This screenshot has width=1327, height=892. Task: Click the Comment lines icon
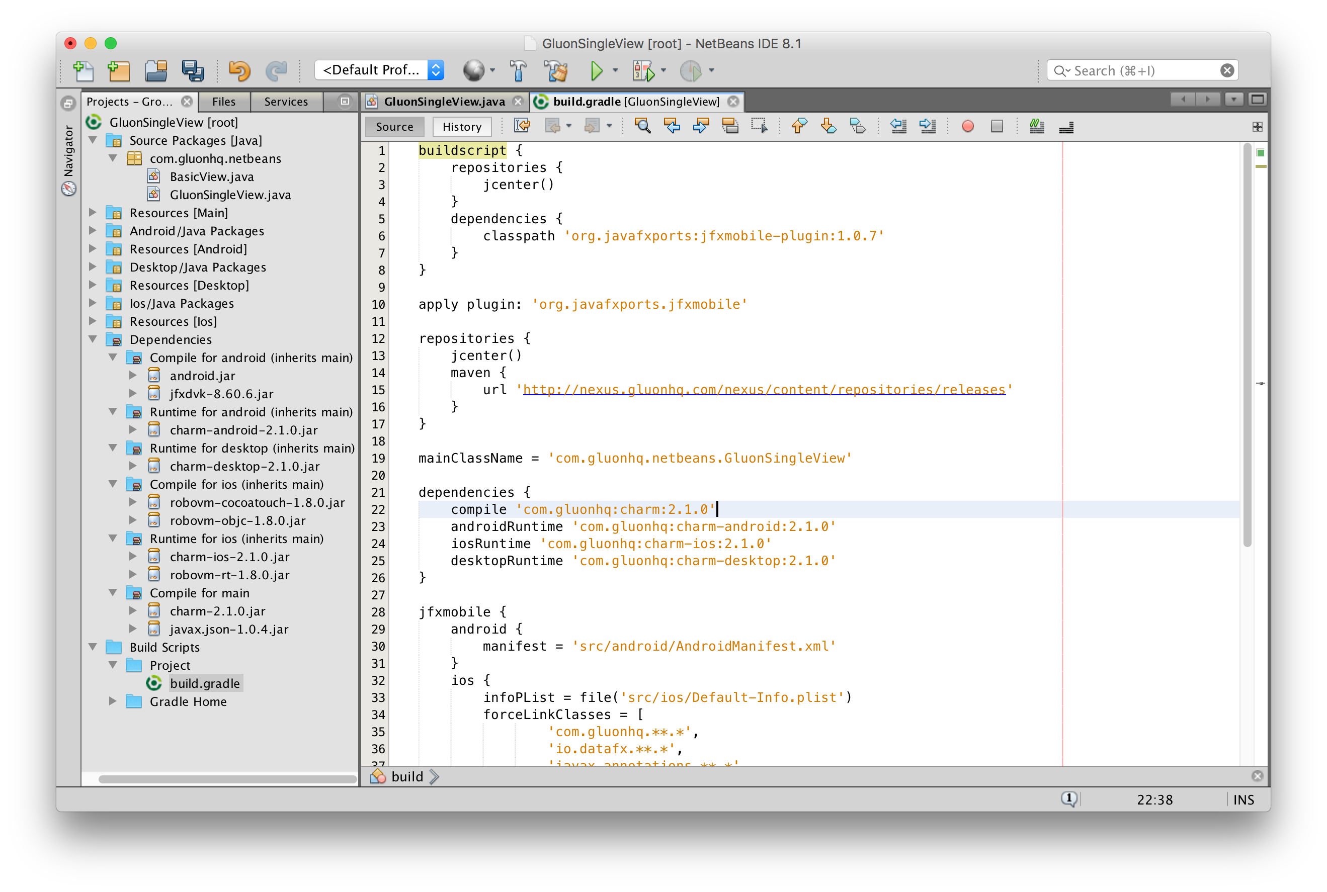pos(1037,126)
